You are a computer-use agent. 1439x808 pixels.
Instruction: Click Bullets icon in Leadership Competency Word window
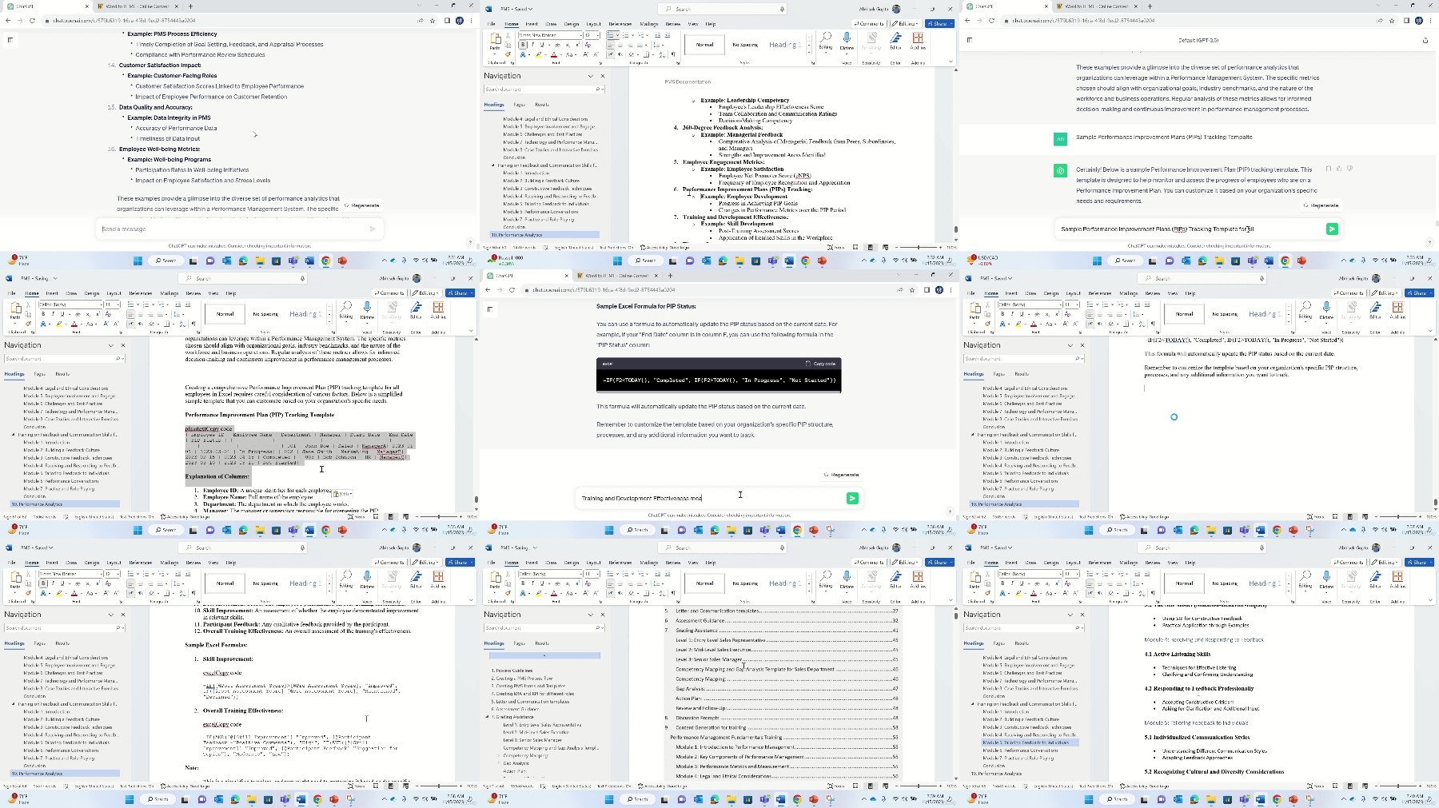pos(610,35)
